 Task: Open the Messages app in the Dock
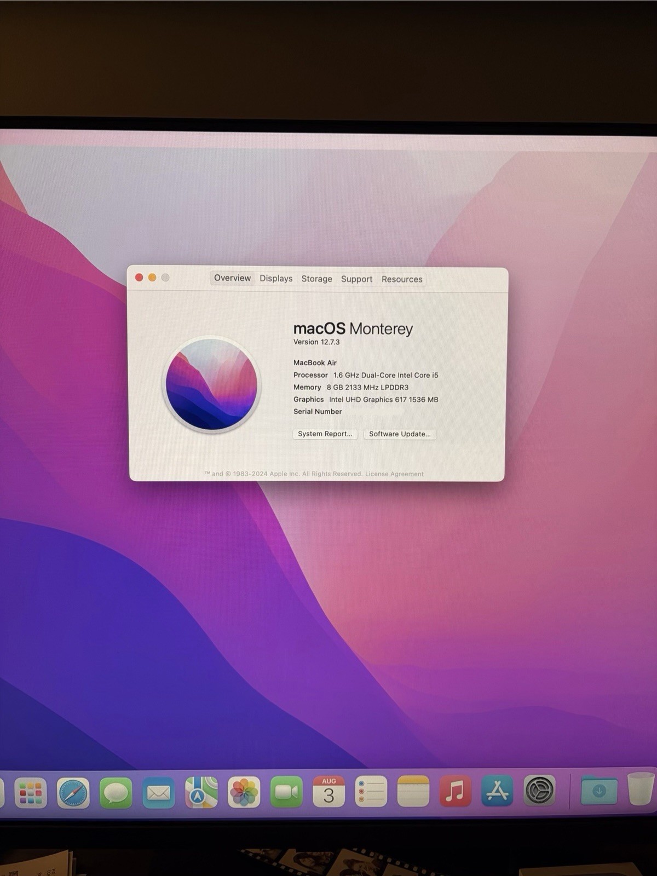point(116,793)
